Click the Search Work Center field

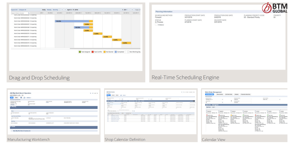tap(20, 13)
